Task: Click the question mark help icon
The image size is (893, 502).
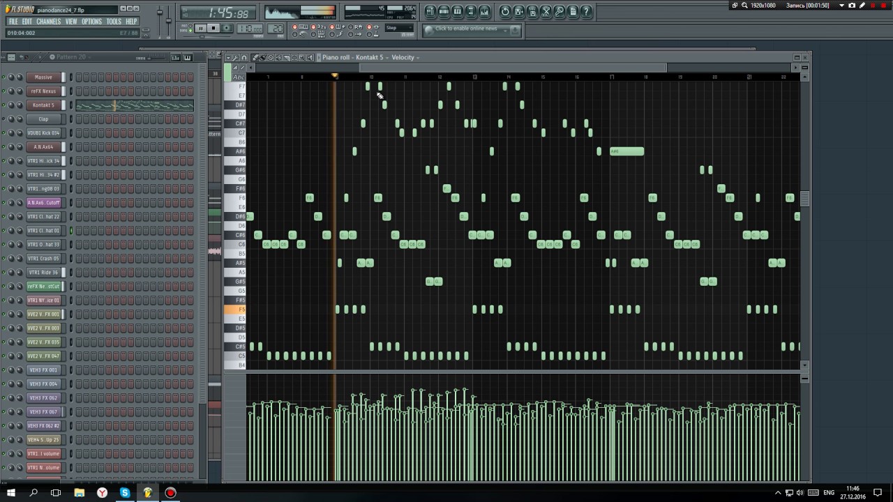Action: tap(585, 12)
